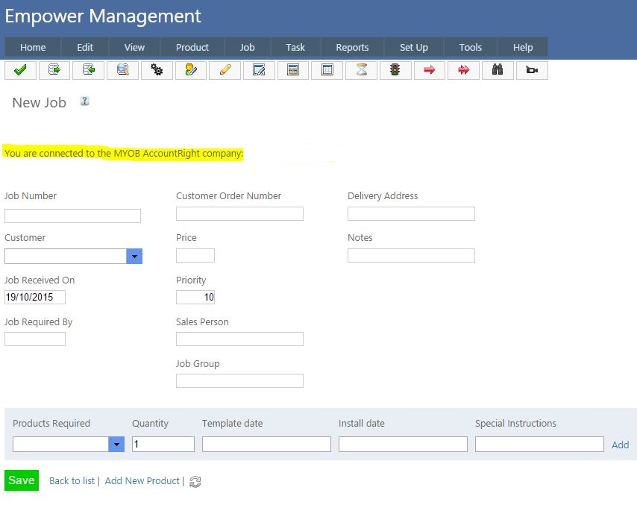Expand the Customer dropdown

[x=134, y=257]
